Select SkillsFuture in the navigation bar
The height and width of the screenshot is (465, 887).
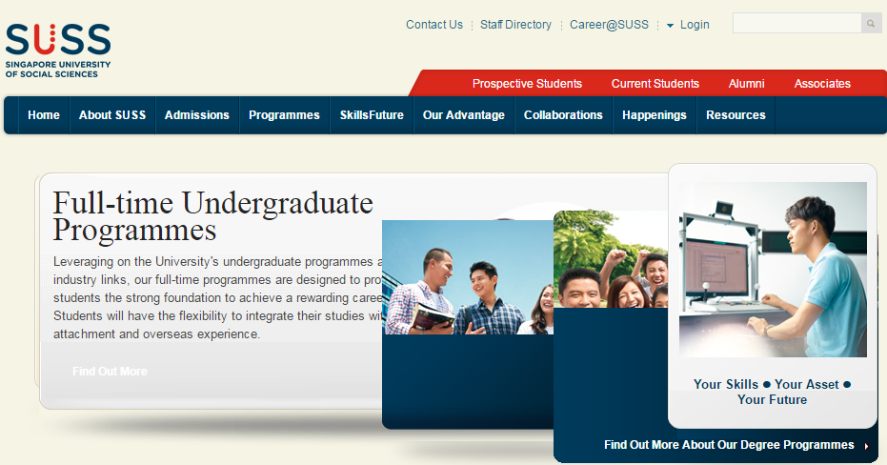pyautogui.click(x=372, y=115)
